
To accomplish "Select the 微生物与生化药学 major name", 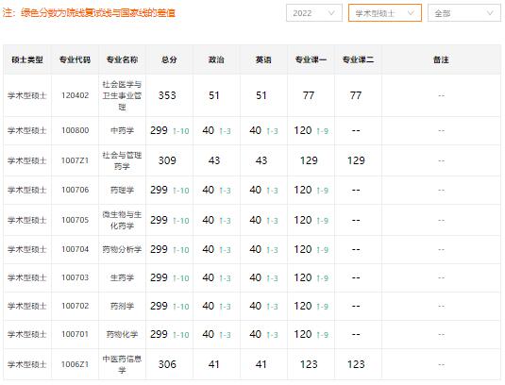I will point(122,220).
